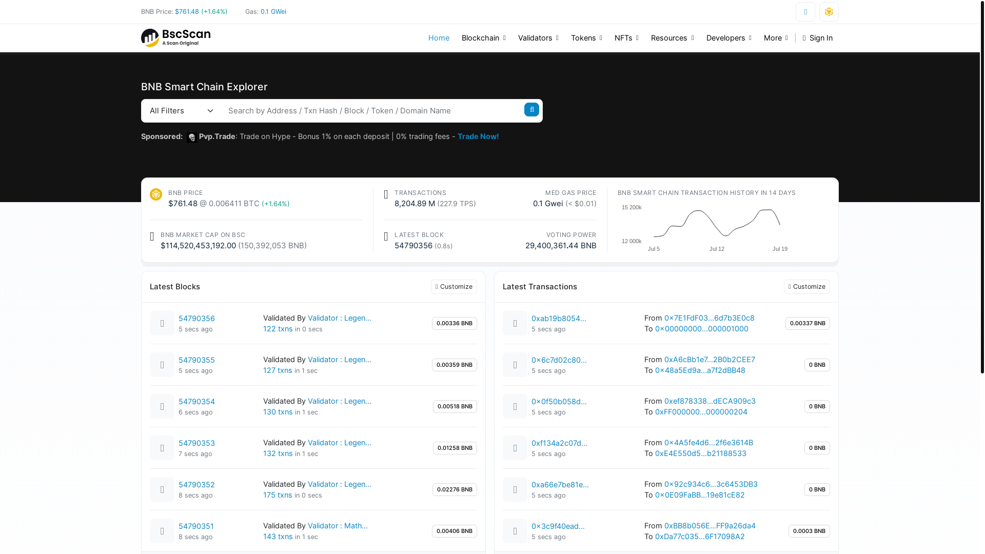Image resolution: width=985 pixels, height=554 pixels.
Task: Click total transactions 8,204.89 M
Action: (415, 204)
